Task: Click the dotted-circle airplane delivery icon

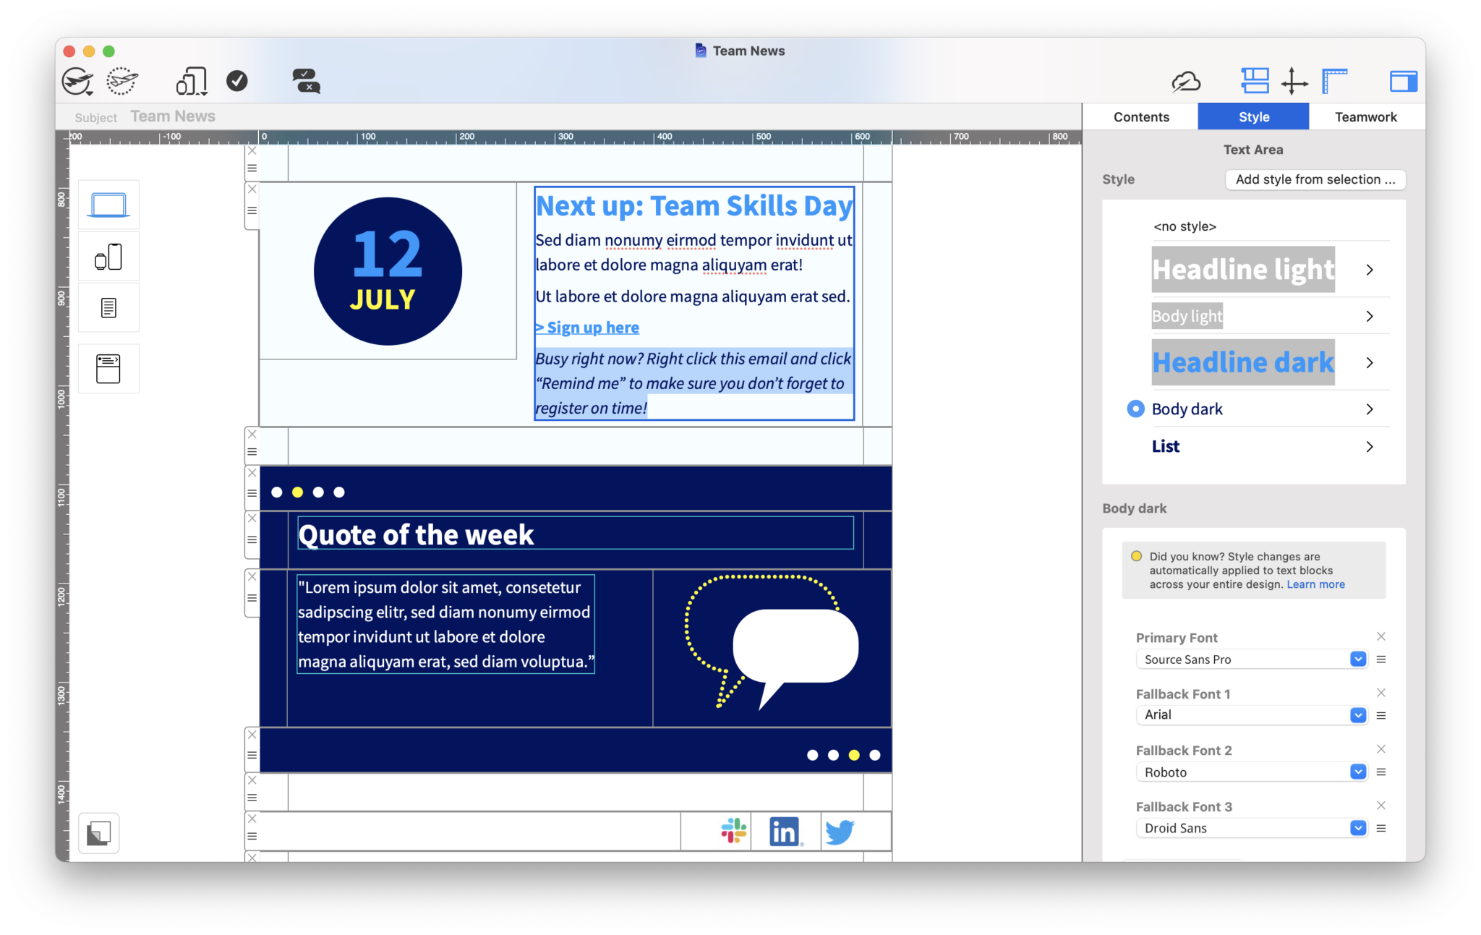Action: pyautogui.click(x=121, y=80)
